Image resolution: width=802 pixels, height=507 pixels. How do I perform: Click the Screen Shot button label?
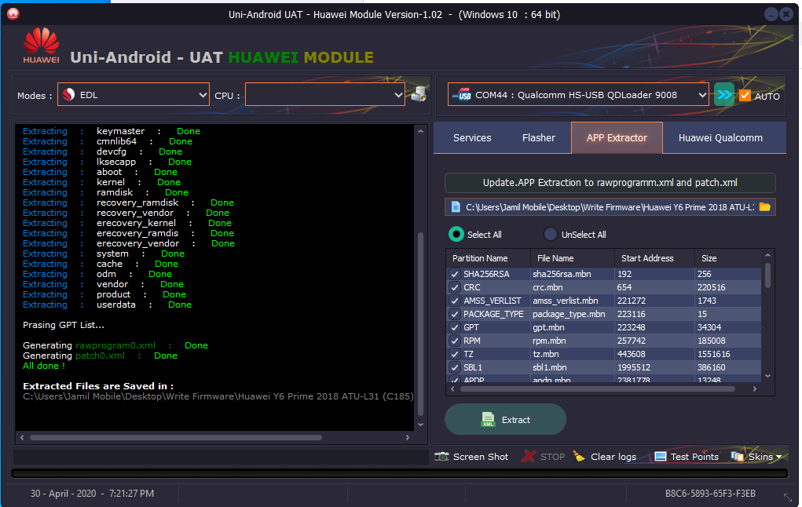(x=481, y=457)
